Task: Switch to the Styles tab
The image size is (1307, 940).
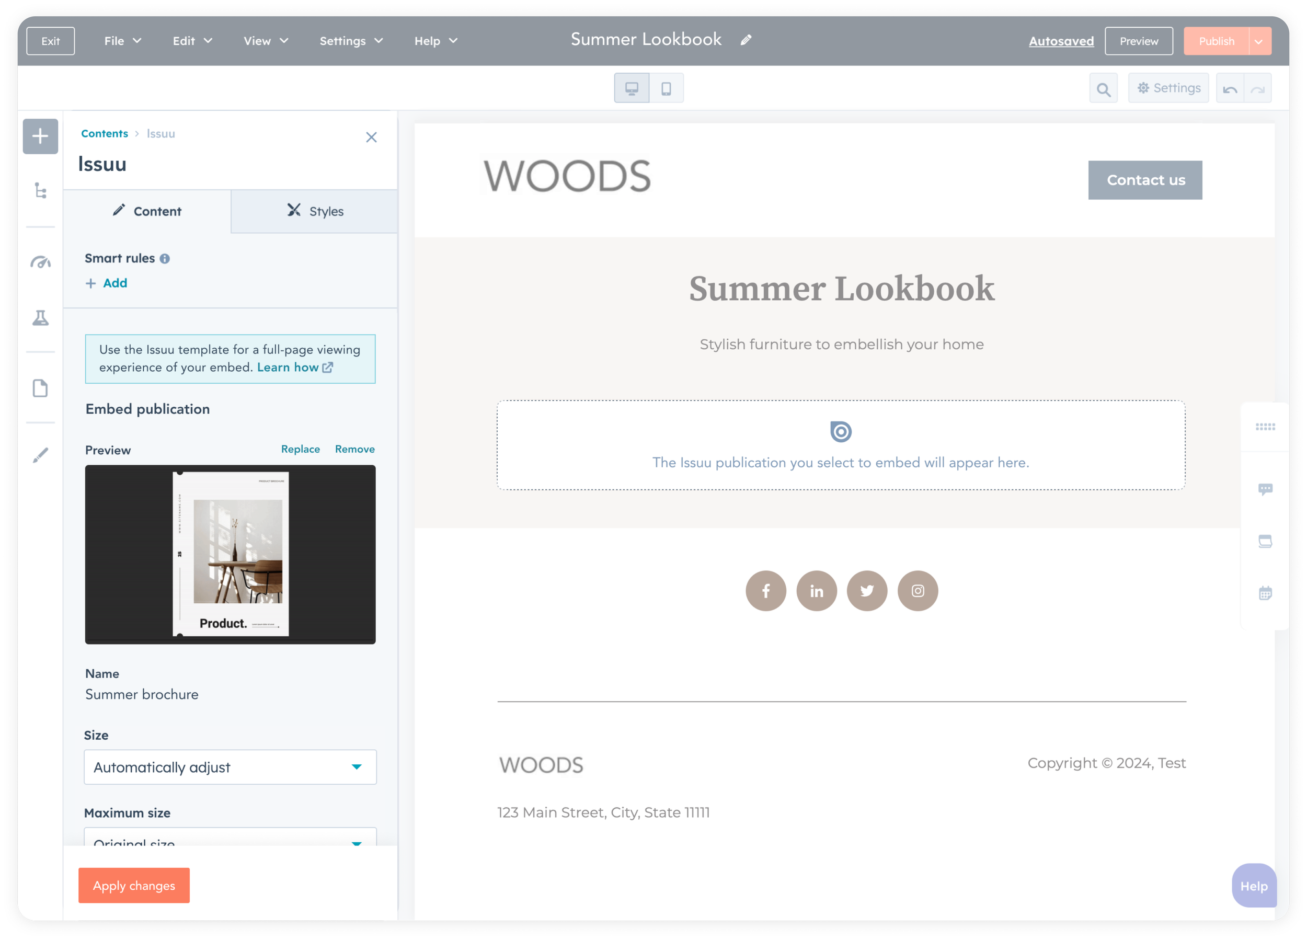Action: pyautogui.click(x=315, y=212)
